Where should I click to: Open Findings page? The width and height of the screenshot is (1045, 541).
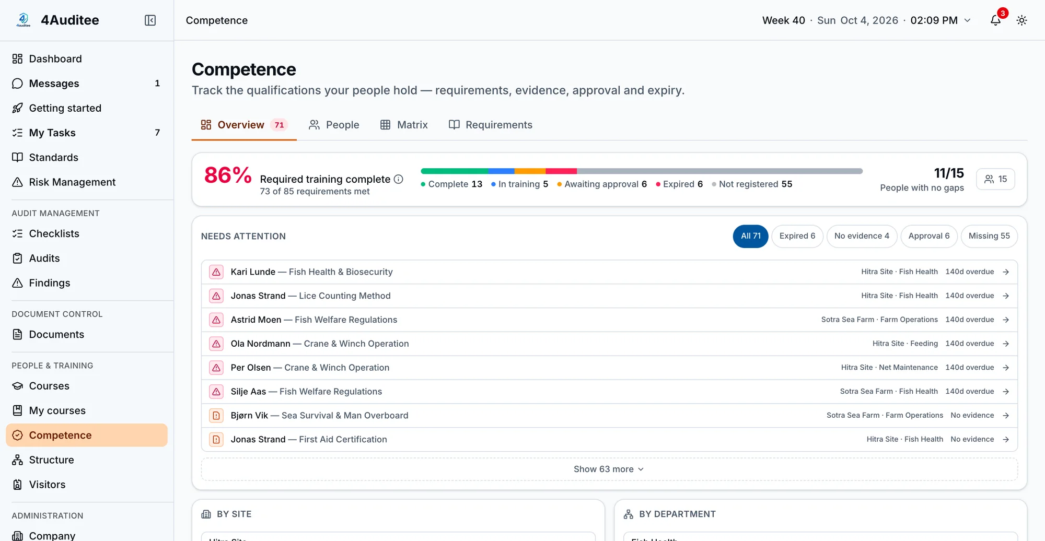pyautogui.click(x=87, y=283)
